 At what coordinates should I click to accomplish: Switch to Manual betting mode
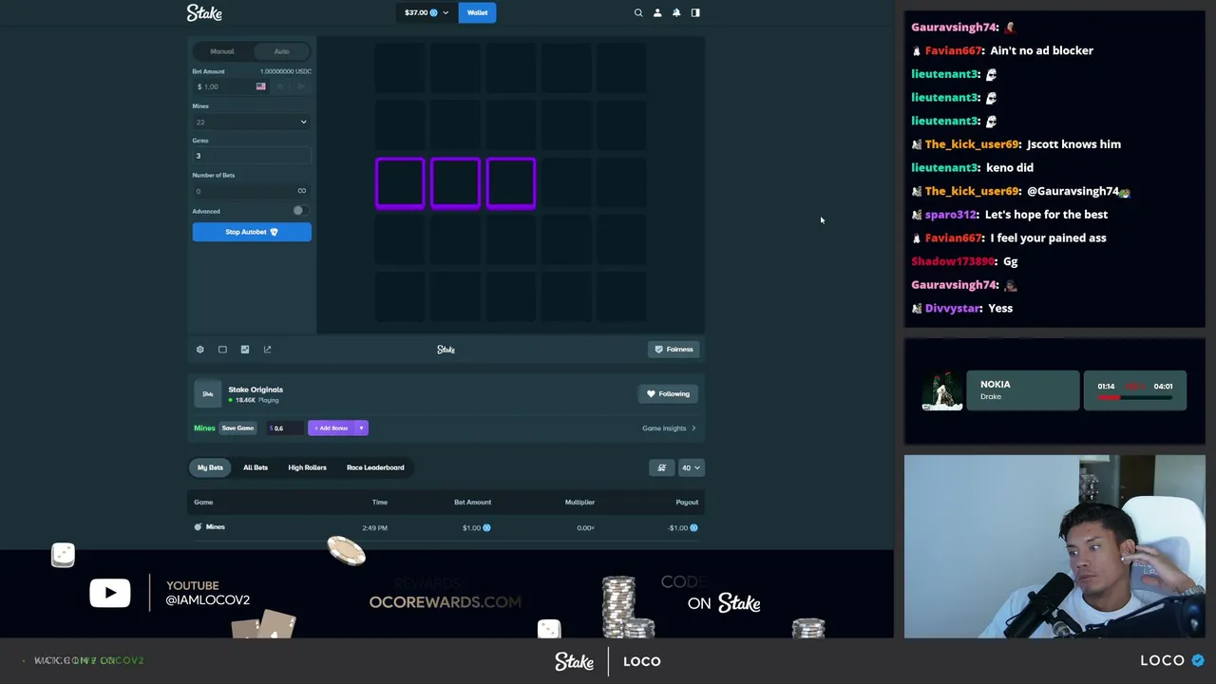[222, 51]
